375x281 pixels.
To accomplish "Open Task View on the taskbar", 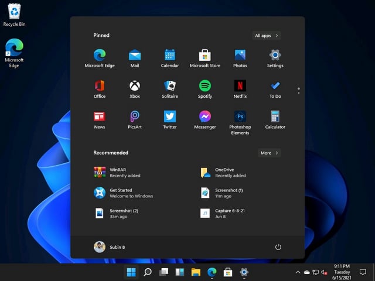I will 164,272.
